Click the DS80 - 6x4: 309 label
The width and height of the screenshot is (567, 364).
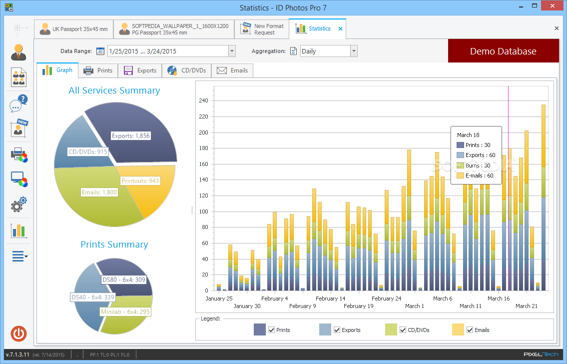[124, 279]
